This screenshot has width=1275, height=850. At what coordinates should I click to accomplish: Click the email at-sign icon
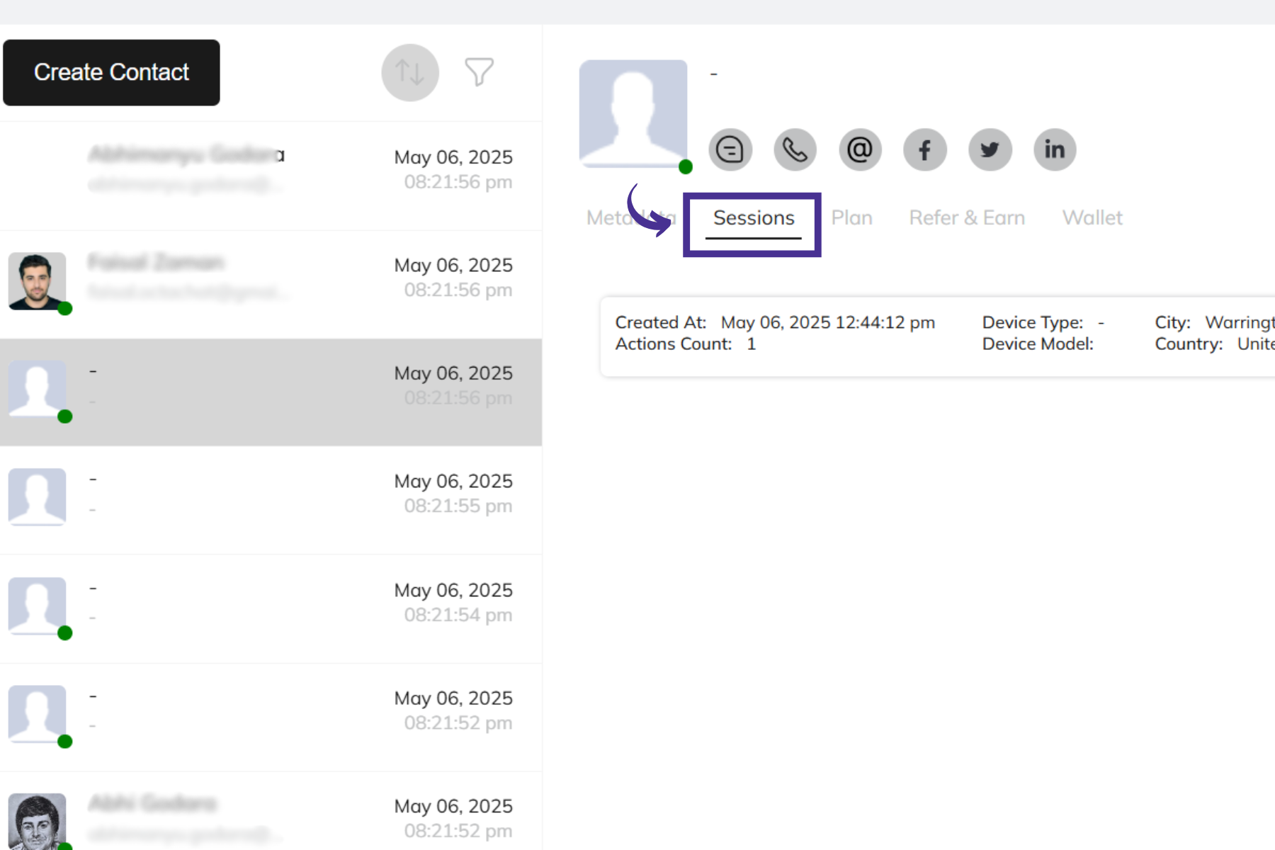tap(860, 149)
